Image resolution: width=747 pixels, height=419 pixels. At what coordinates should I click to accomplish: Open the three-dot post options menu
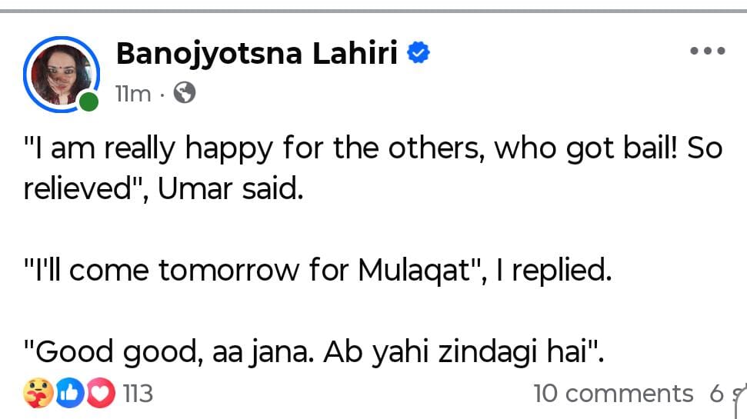707,52
